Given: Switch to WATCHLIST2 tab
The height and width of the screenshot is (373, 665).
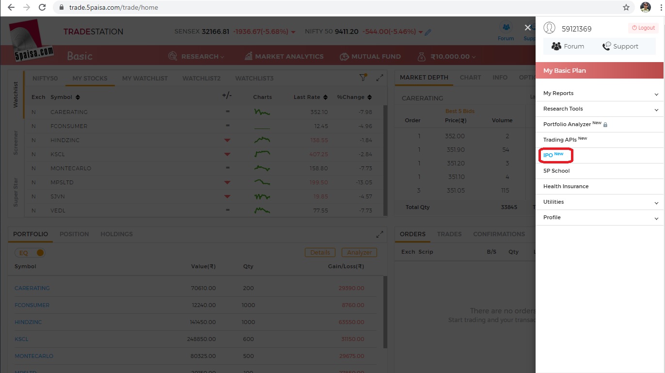Looking at the screenshot, I should (x=202, y=78).
